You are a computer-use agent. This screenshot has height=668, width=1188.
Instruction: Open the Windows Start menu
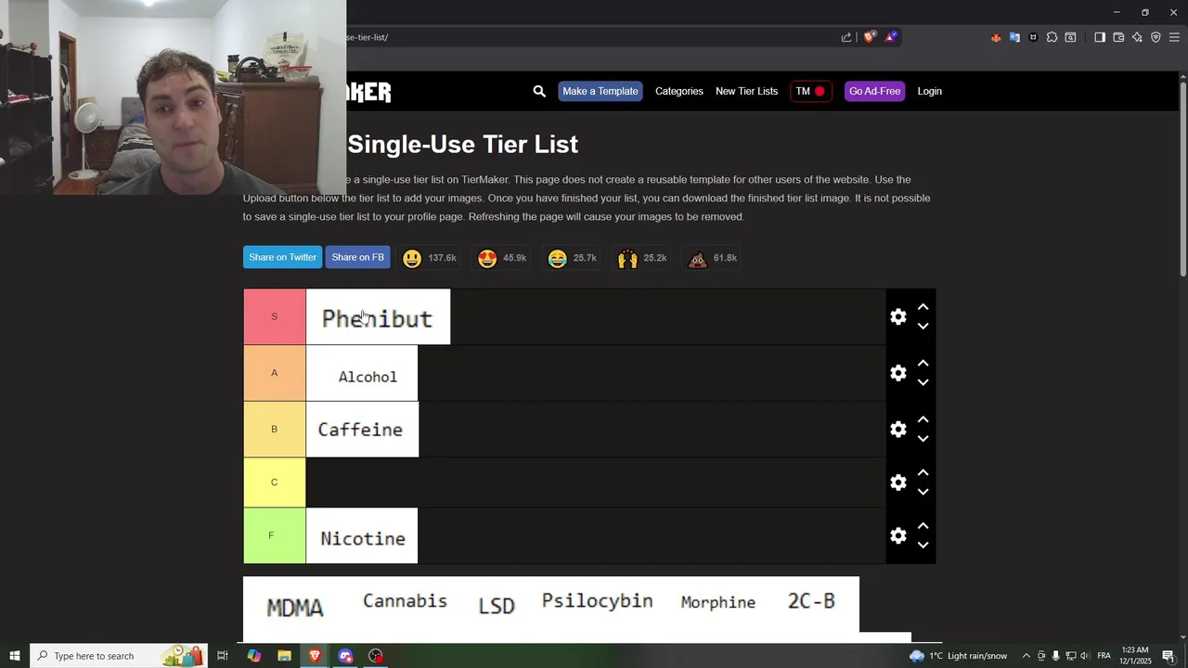pos(15,656)
